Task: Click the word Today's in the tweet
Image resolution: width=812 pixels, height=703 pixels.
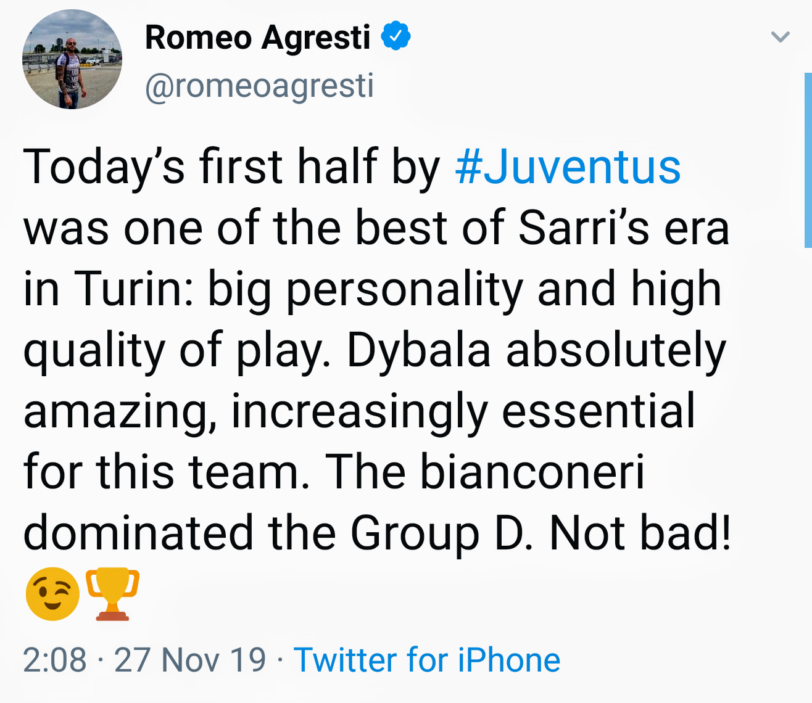Action: pyautogui.click(x=104, y=167)
